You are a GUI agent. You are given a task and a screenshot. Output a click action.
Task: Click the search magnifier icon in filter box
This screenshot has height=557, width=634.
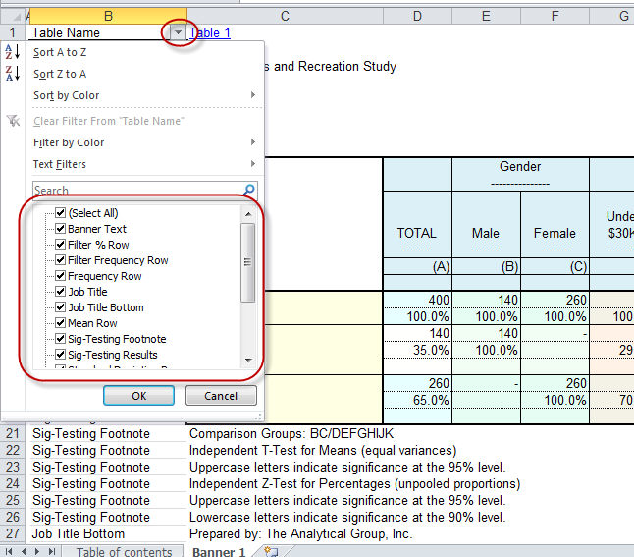249,189
